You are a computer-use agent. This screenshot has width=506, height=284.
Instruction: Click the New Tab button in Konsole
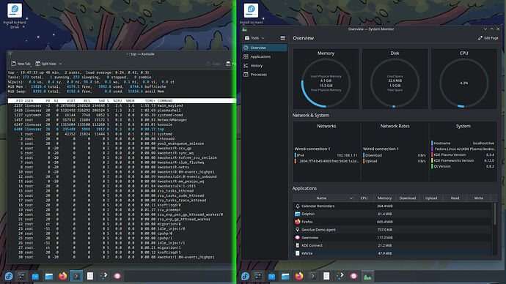tap(21, 64)
